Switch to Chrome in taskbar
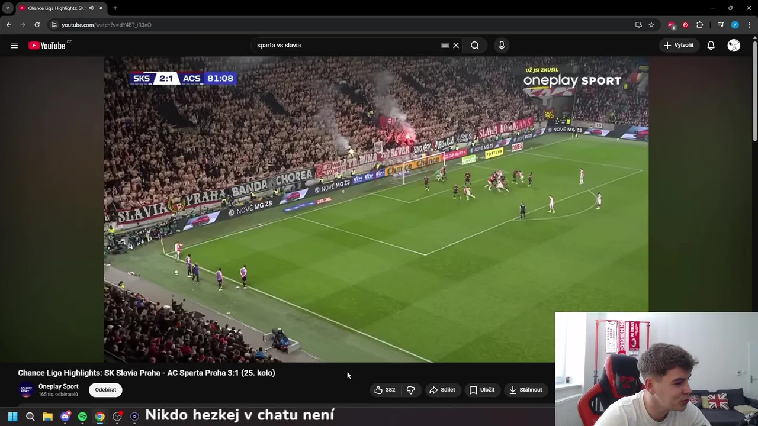 pos(100,417)
